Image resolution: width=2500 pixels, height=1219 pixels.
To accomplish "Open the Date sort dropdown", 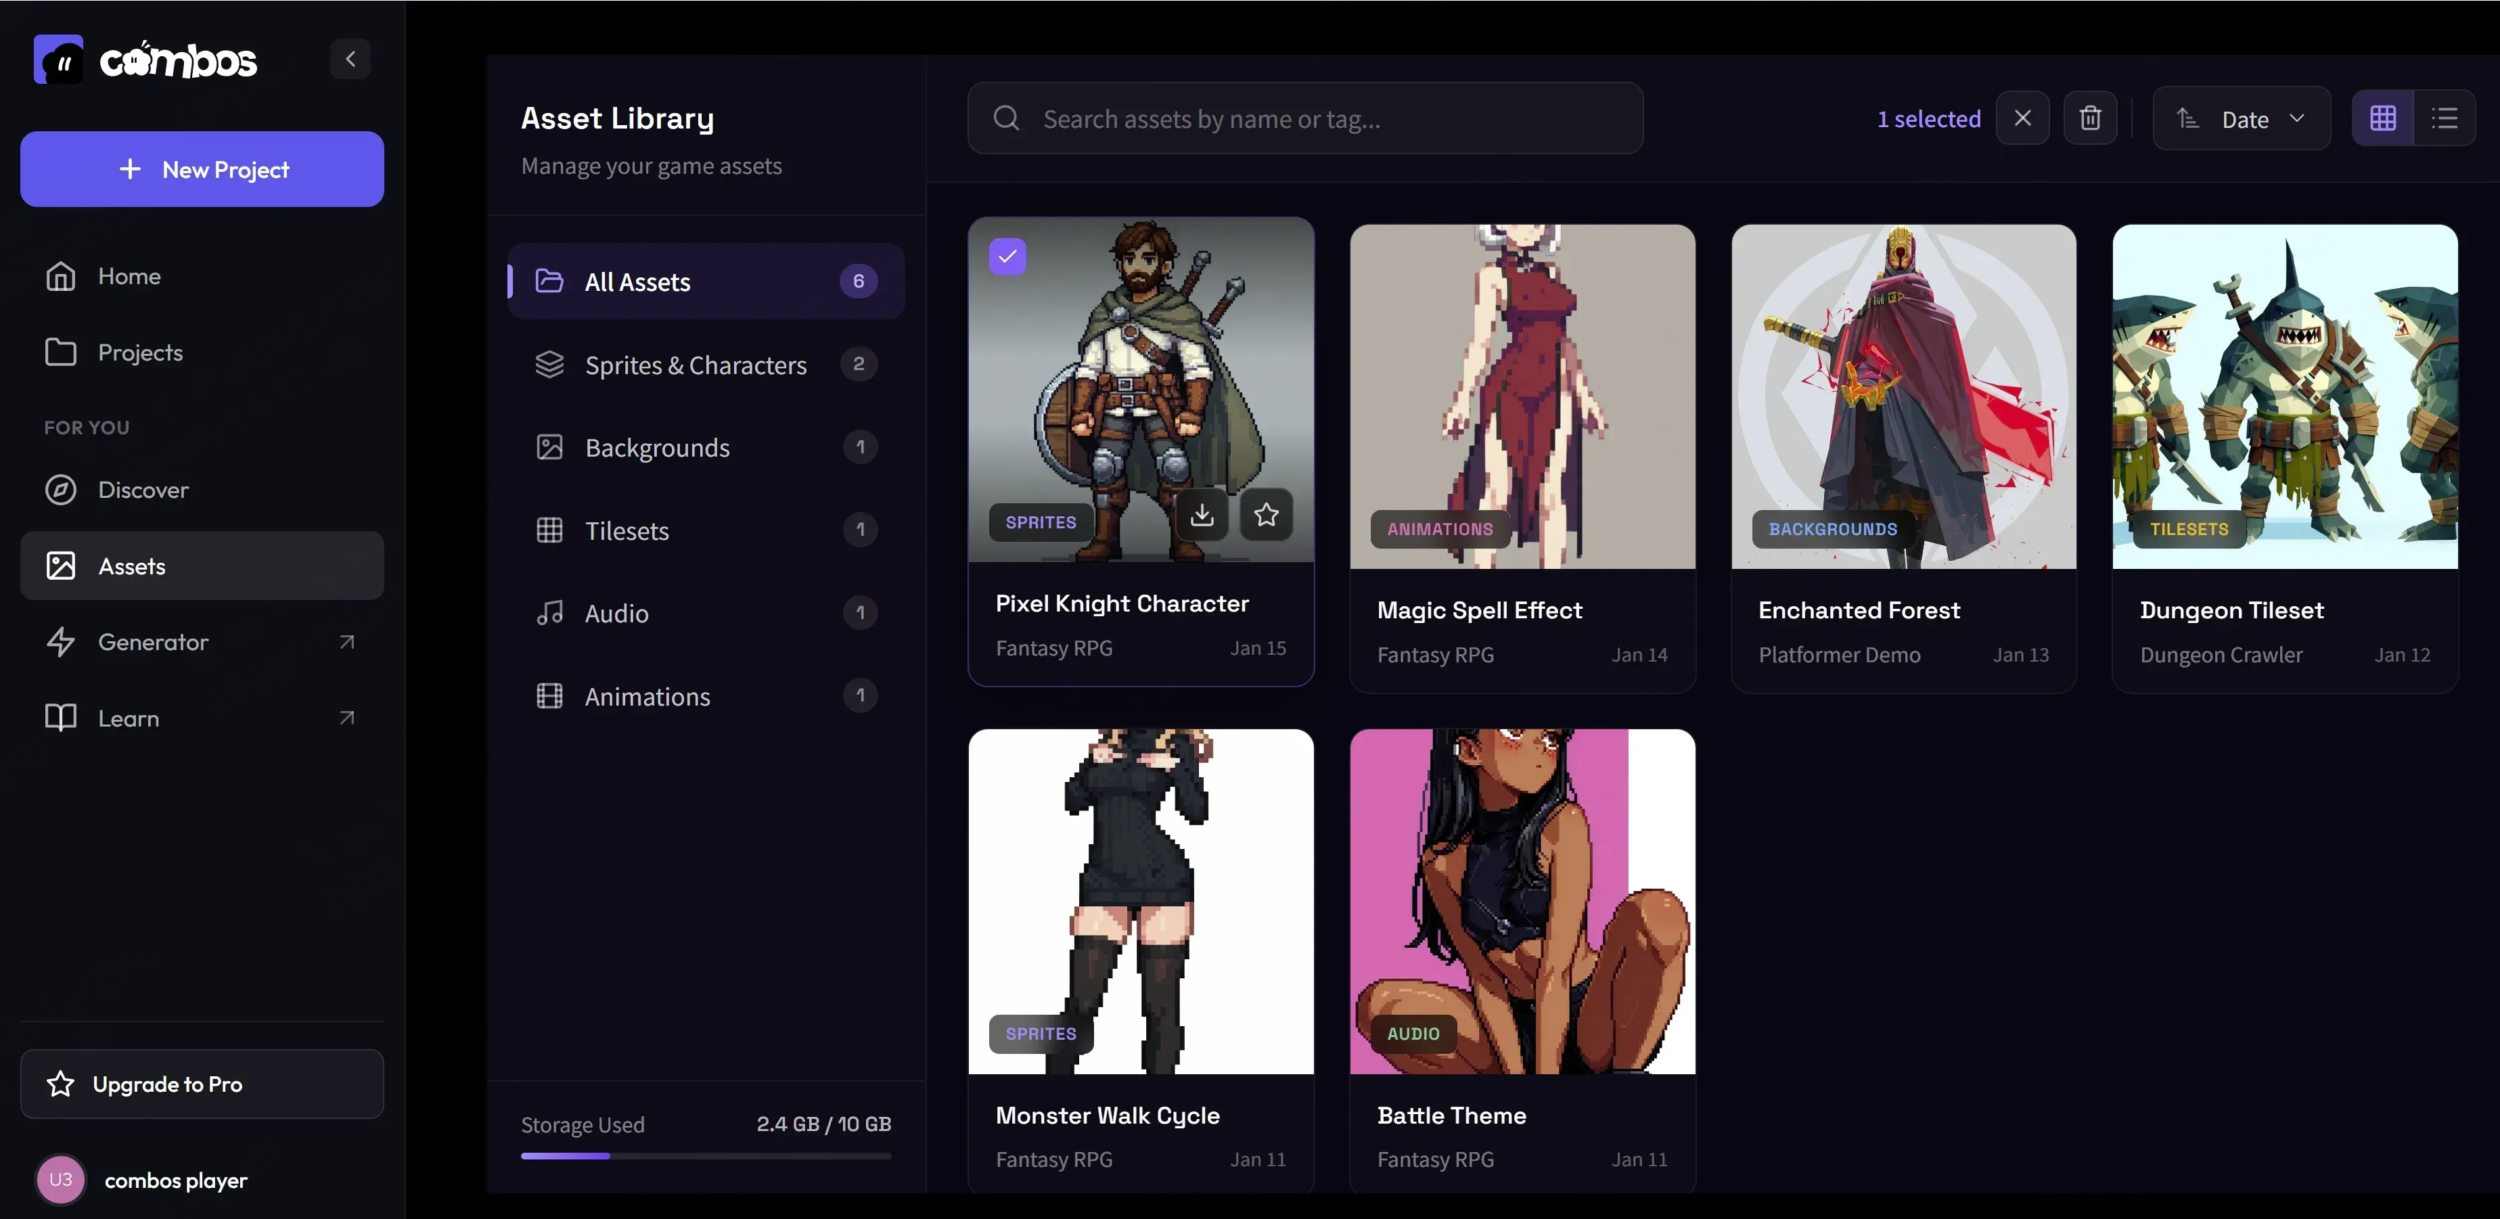I will point(2241,118).
